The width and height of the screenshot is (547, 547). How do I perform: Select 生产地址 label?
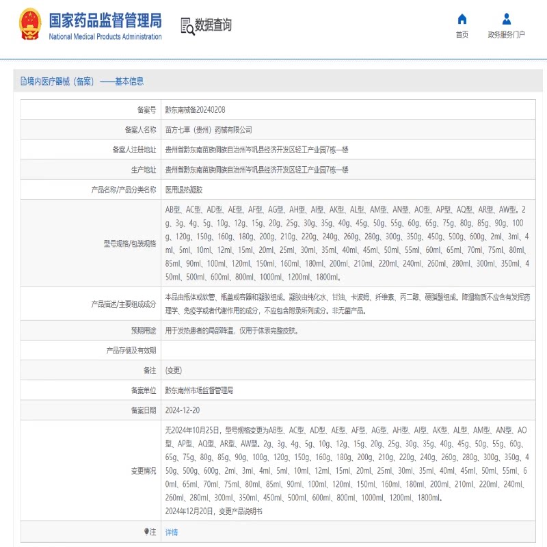[144, 170]
